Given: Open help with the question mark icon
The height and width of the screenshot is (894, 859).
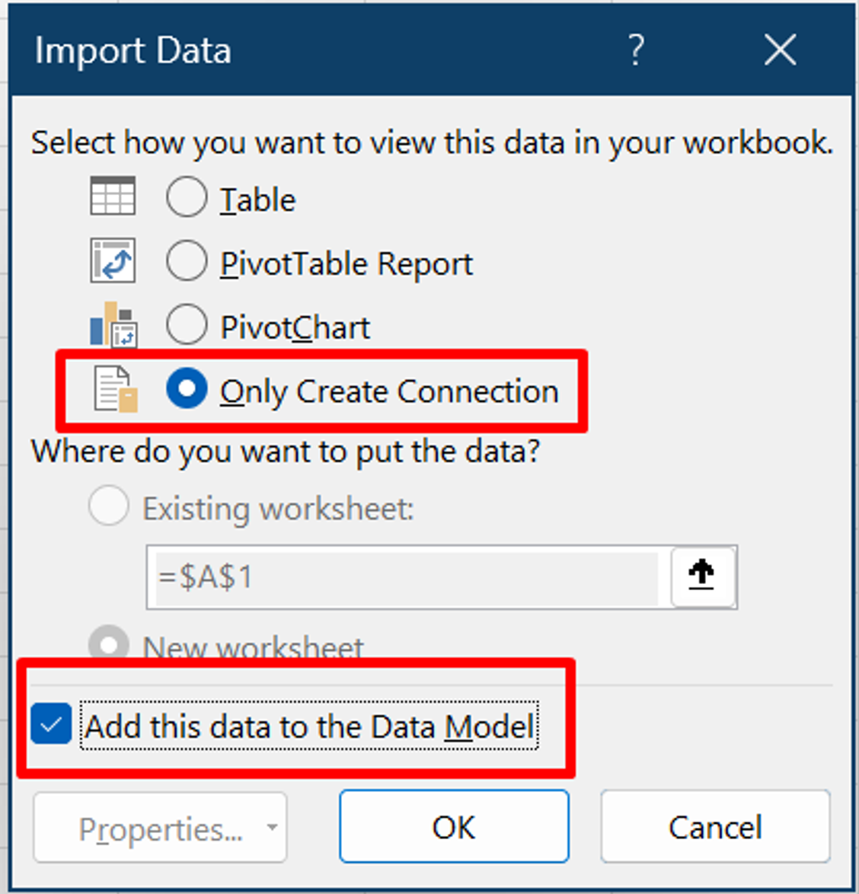Looking at the screenshot, I should [x=635, y=49].
